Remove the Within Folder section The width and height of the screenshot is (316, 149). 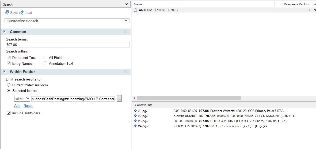pos(125,72)
